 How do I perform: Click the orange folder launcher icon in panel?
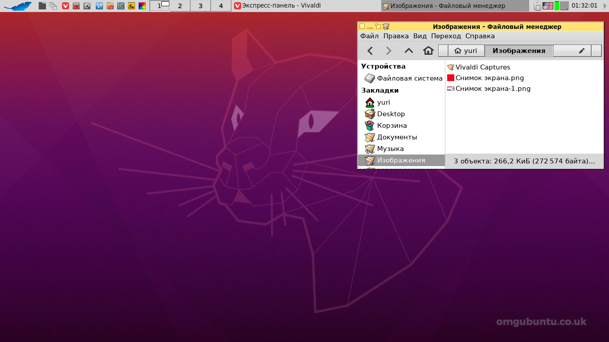[x=110, y=6]
